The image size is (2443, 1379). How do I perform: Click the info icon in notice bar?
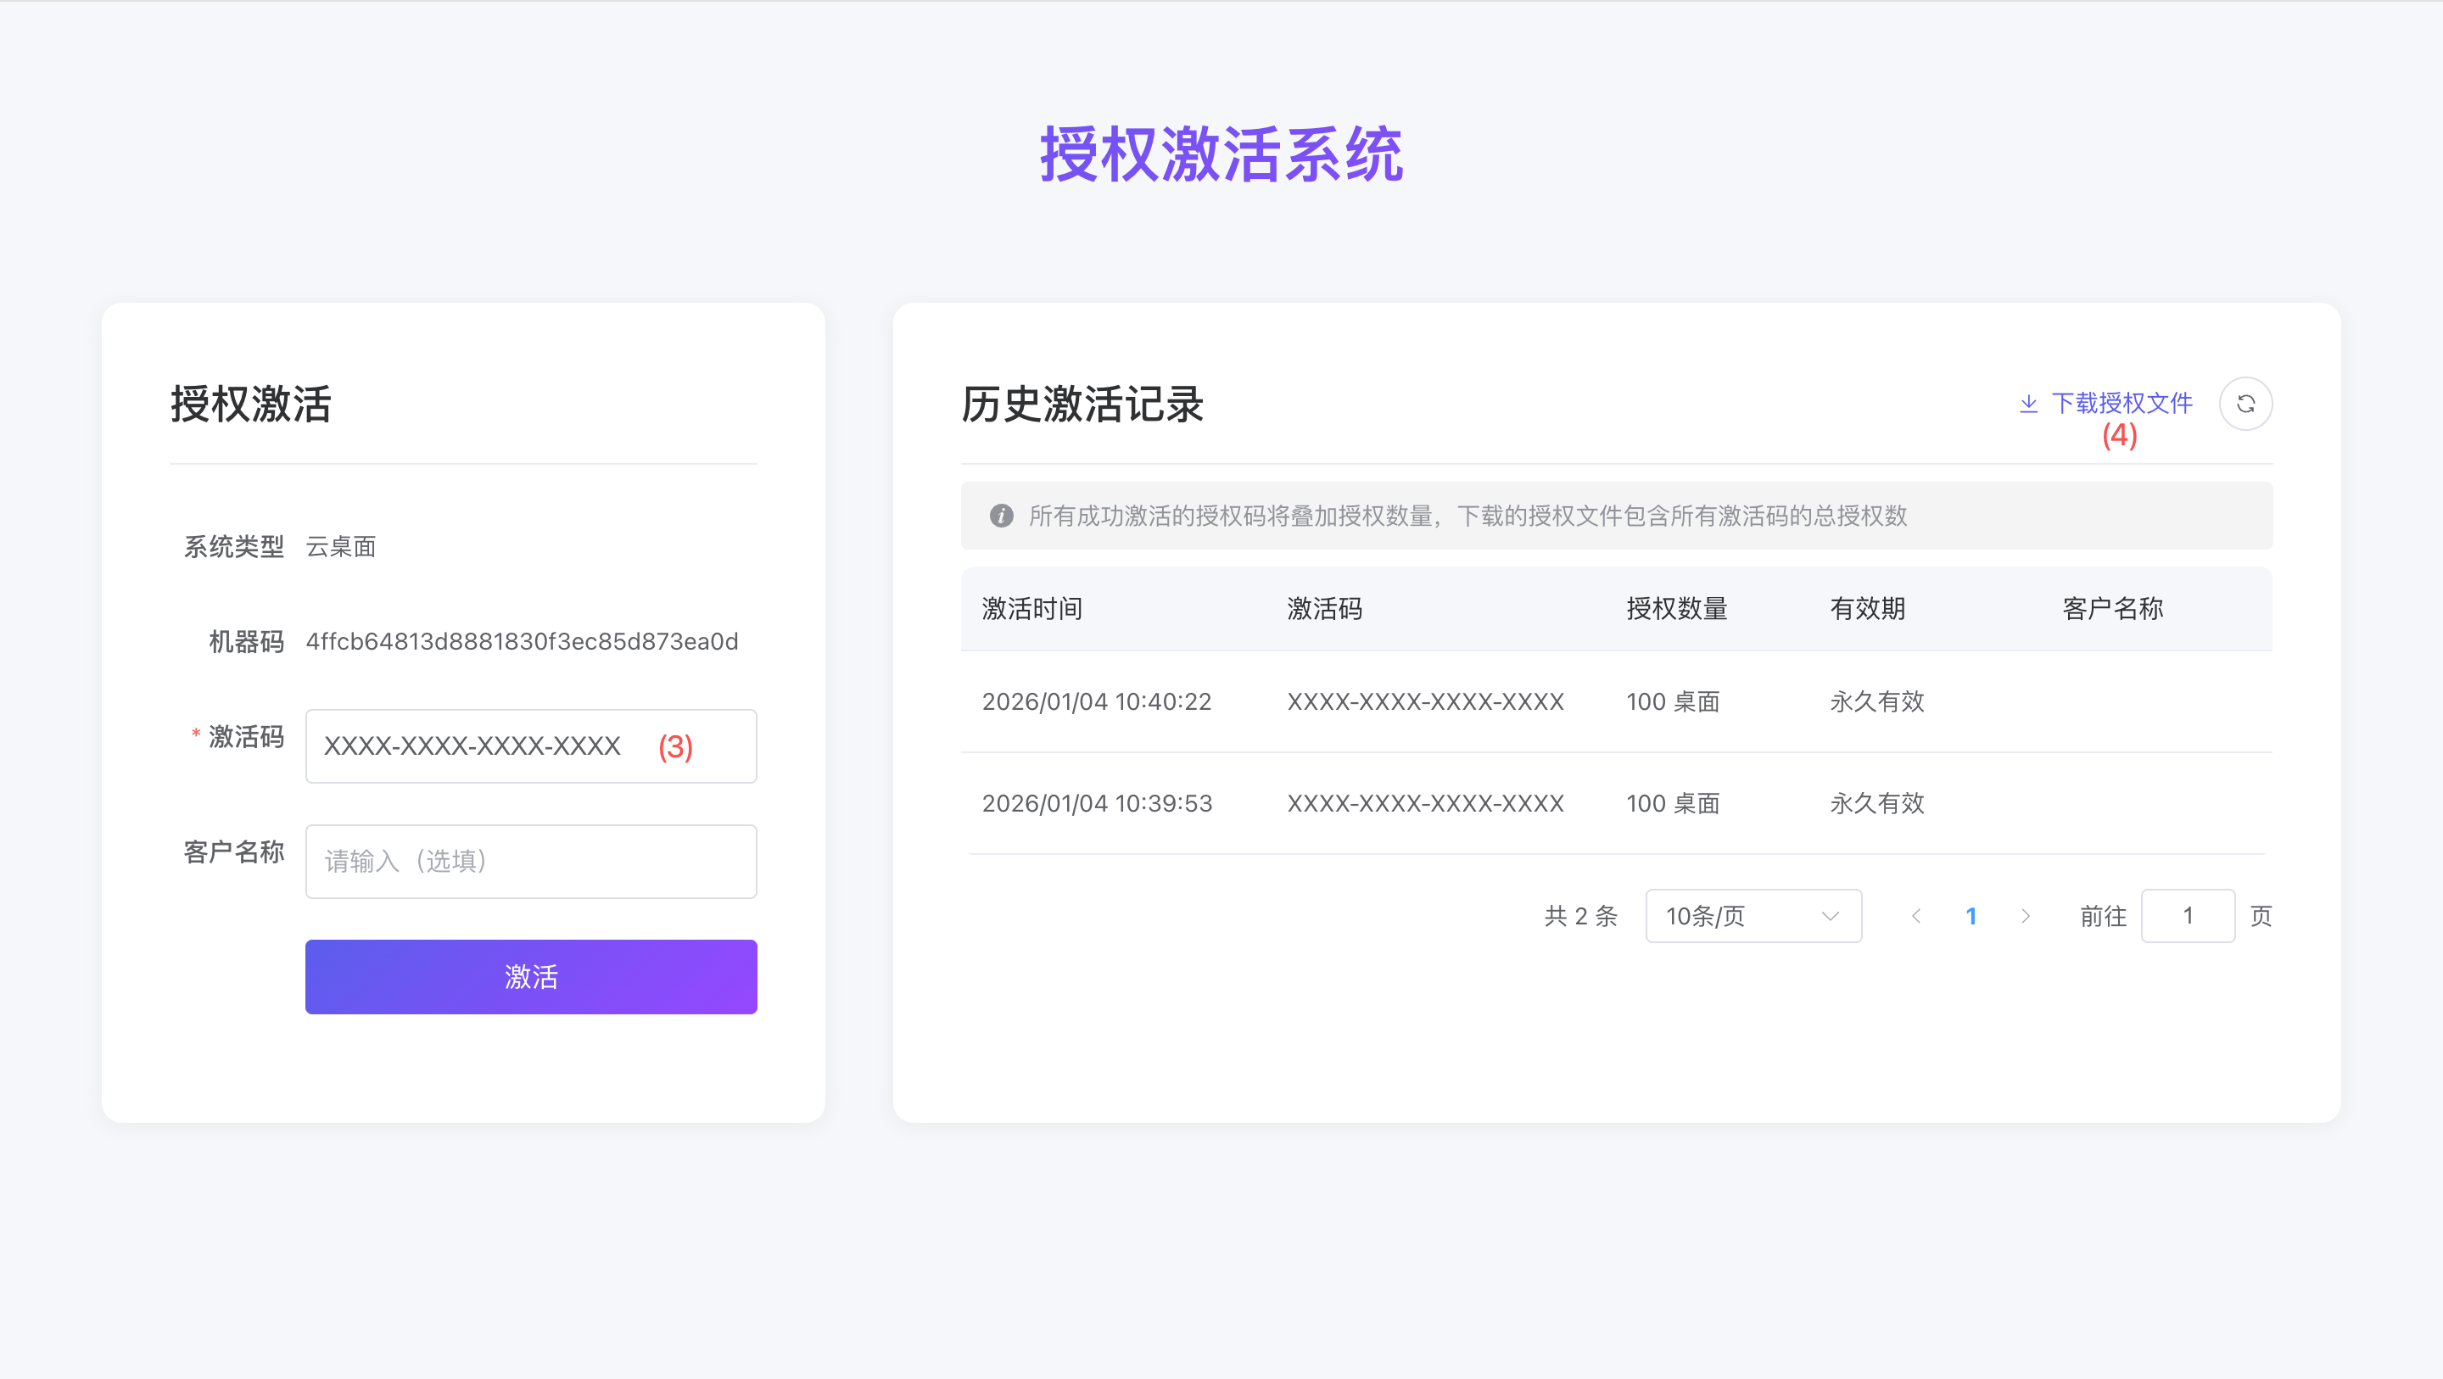pos(1001,516)
